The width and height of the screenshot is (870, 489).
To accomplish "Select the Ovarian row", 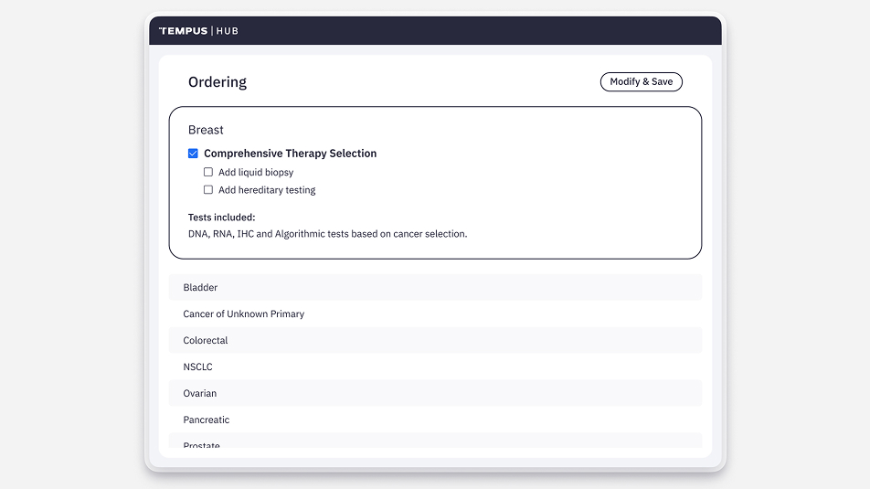I will coord(435,393).
